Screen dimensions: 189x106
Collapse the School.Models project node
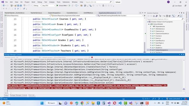tap(149, 24)
